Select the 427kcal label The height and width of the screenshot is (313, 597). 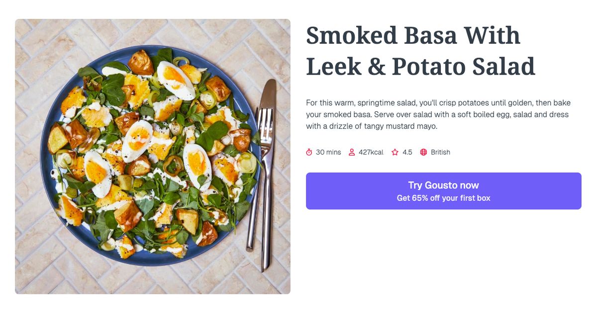(371, 152)
